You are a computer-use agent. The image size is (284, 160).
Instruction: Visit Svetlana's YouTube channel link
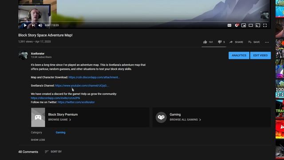tap(82, 86)
